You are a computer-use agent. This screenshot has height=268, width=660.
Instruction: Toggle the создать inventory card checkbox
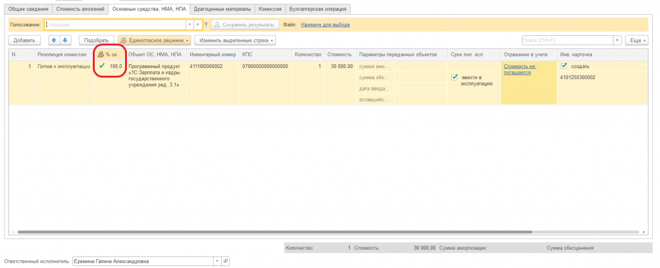point(564,66)
